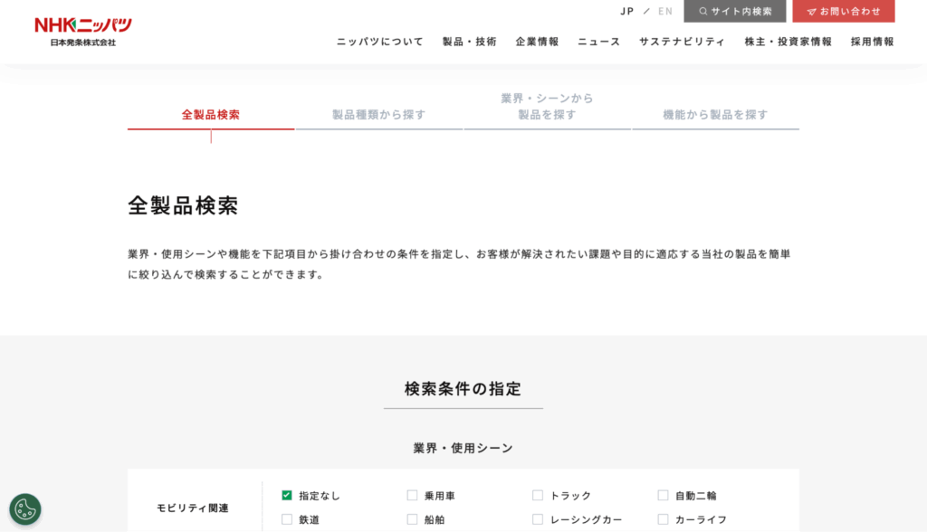Click the NHK Nippatsu logo

tap(82, 31)
